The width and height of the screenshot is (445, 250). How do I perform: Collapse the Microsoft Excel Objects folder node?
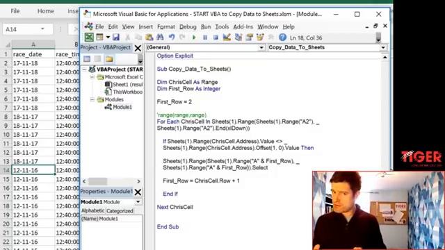click(x=92, y=77)
